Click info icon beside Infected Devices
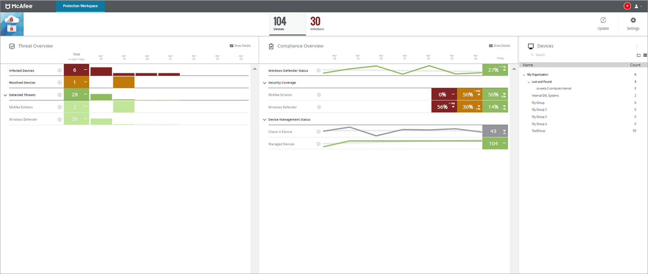This screenshot has height=274, width=648. (59, 70)
